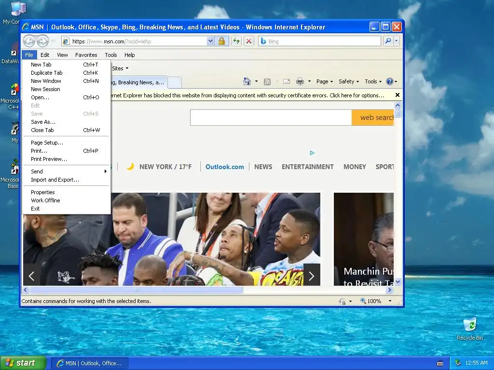
Task: Open the Tools command bar dropdown
Action: tap(373, 81)
